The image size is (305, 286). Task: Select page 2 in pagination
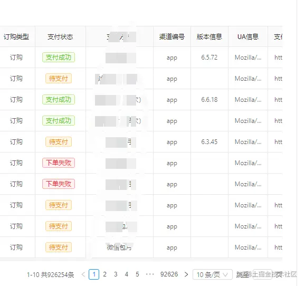coord(104,274)
